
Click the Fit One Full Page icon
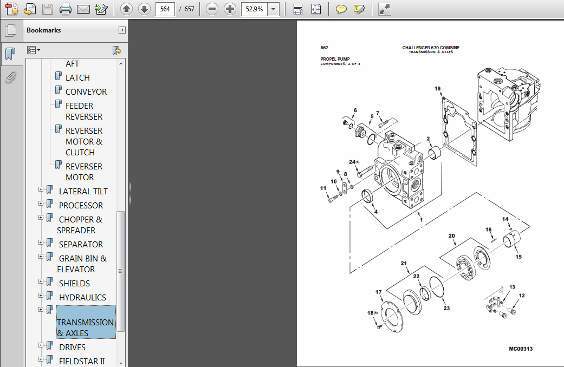(x=316, y=9)
